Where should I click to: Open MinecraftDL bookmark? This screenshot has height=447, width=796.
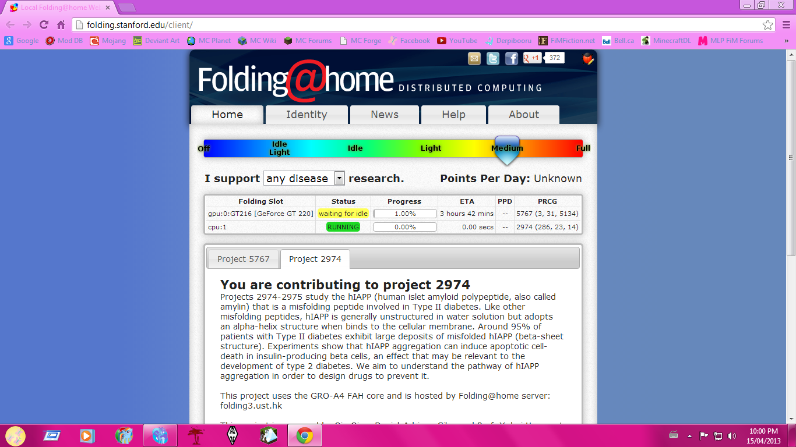coord(666,41)
